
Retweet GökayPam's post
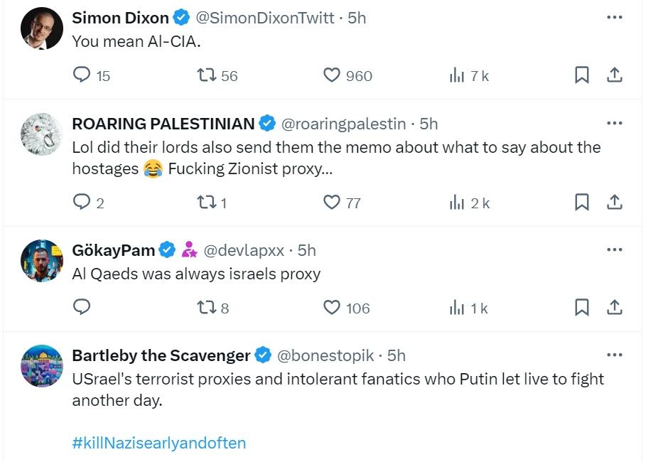207,307
